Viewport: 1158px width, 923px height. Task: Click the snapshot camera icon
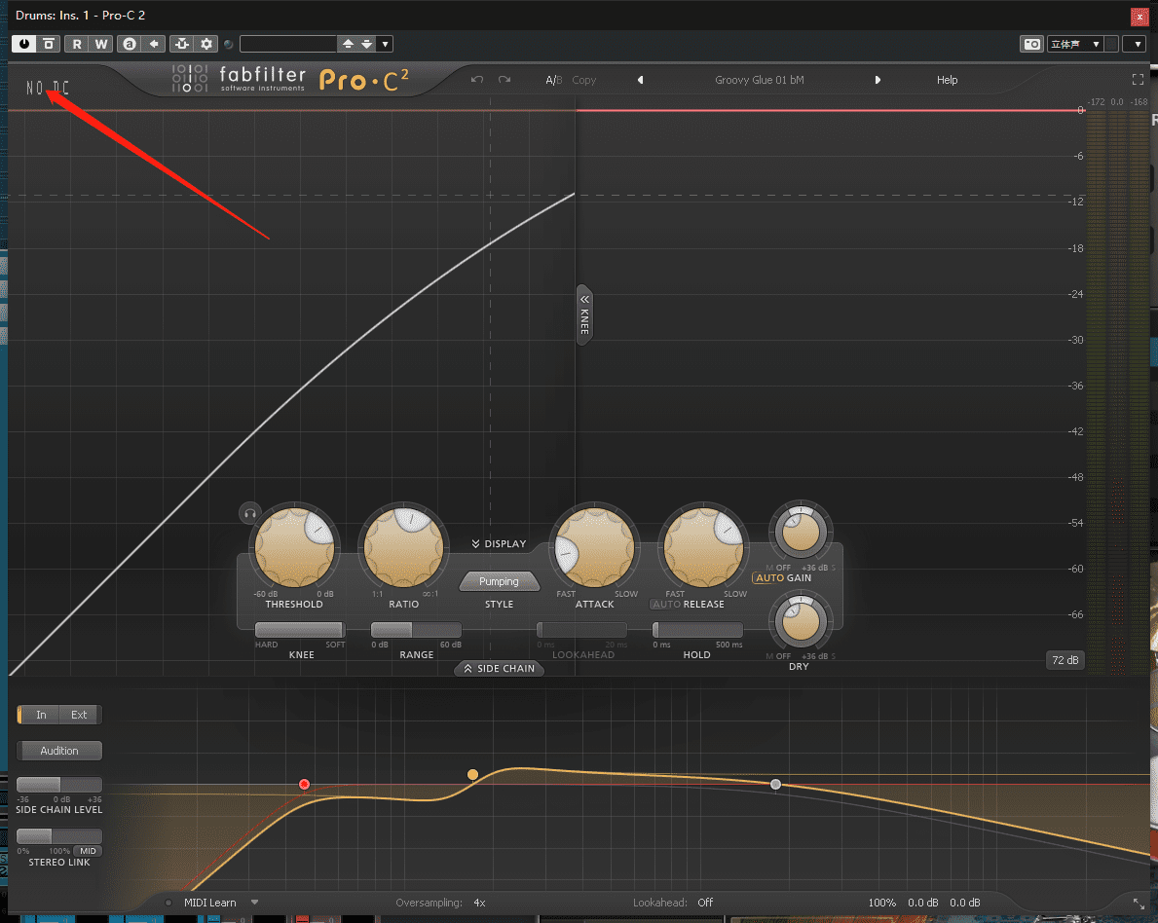[x=1030, y=44]
